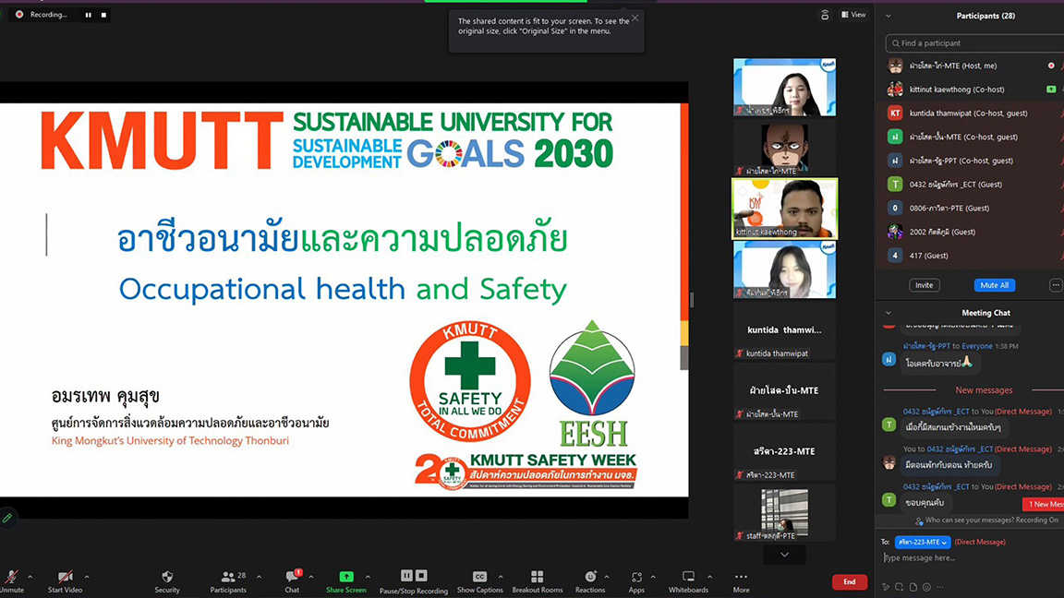
Task: Jump to the new message indicator in chat
Action: [x=1043, y=504]
